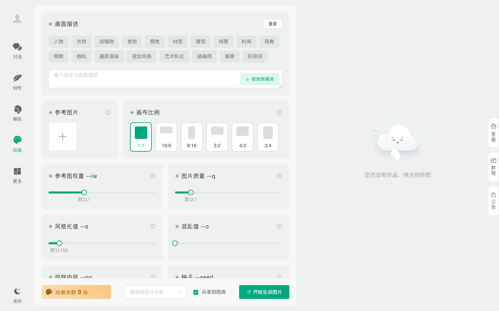The height and width of the screenshot is (311, 499).
Task: Select the 人物 description tag
Action: coord(59,41)
